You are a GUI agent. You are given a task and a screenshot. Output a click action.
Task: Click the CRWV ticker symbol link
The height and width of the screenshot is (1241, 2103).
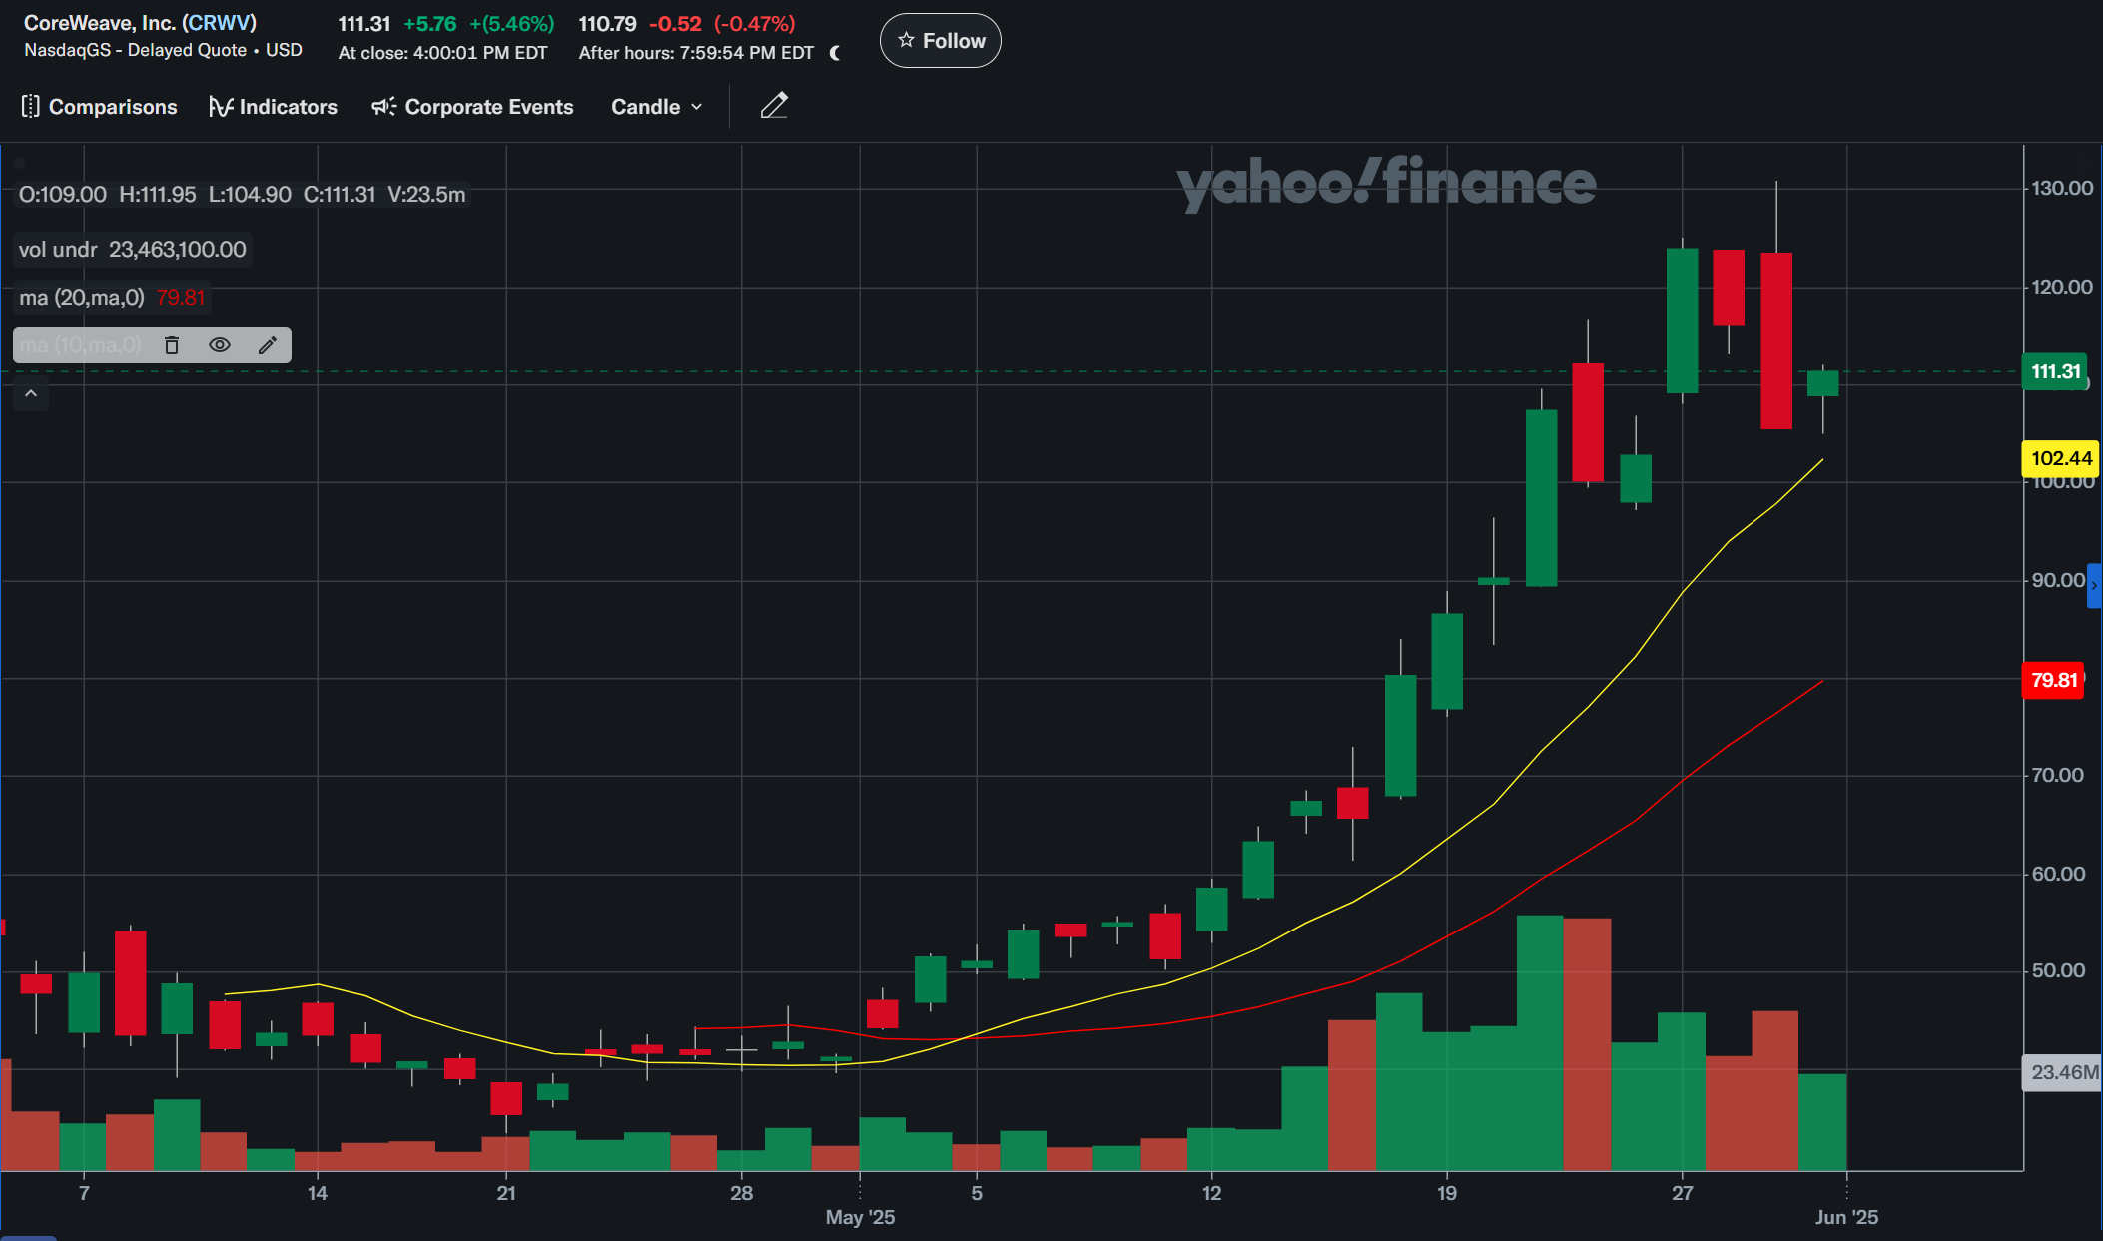pos(219,23)
